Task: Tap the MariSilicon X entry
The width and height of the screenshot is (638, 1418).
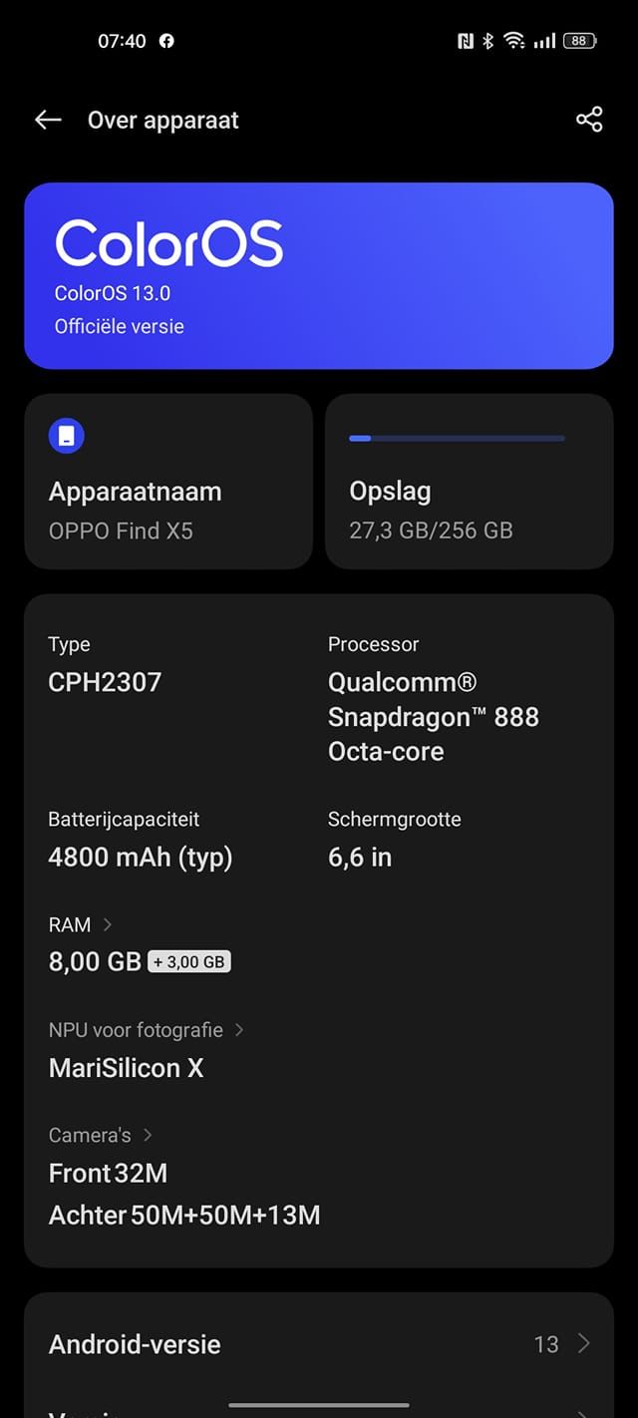Action: click(126, 1068)
